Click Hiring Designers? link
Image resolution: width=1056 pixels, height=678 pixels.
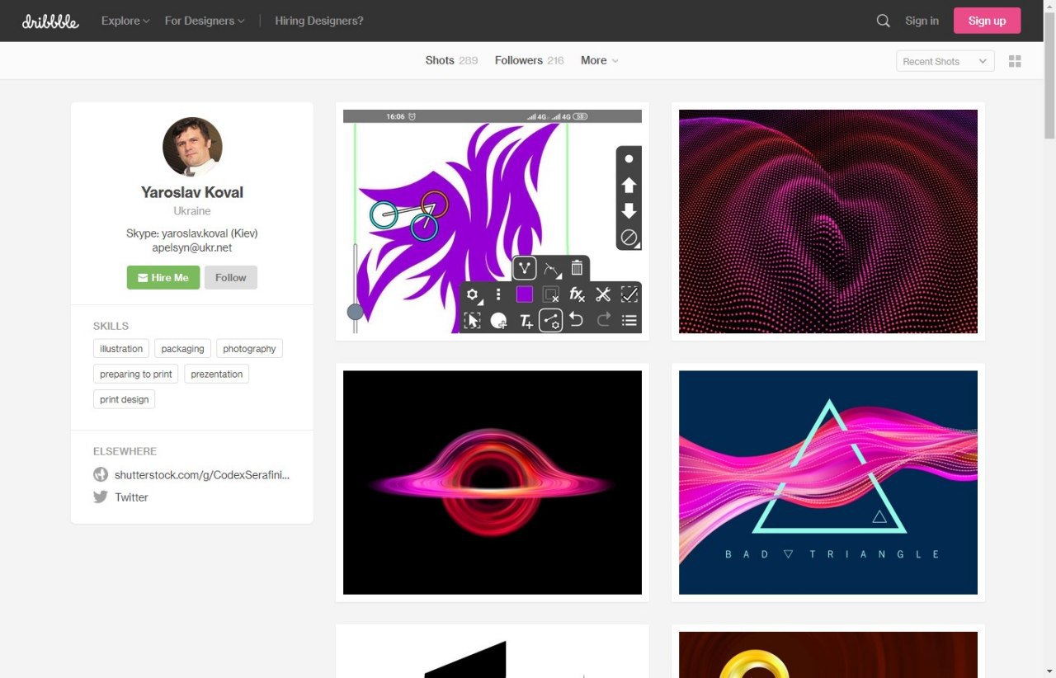[x=319, y=21]
